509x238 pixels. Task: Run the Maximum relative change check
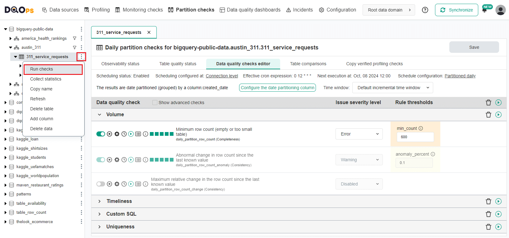(x=131, y=184)
